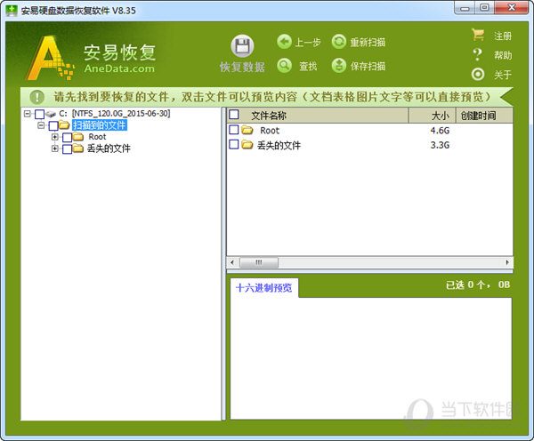The image size is (534, 441).
Task: Sort by 大小 column header
Action: coord(433,116)
